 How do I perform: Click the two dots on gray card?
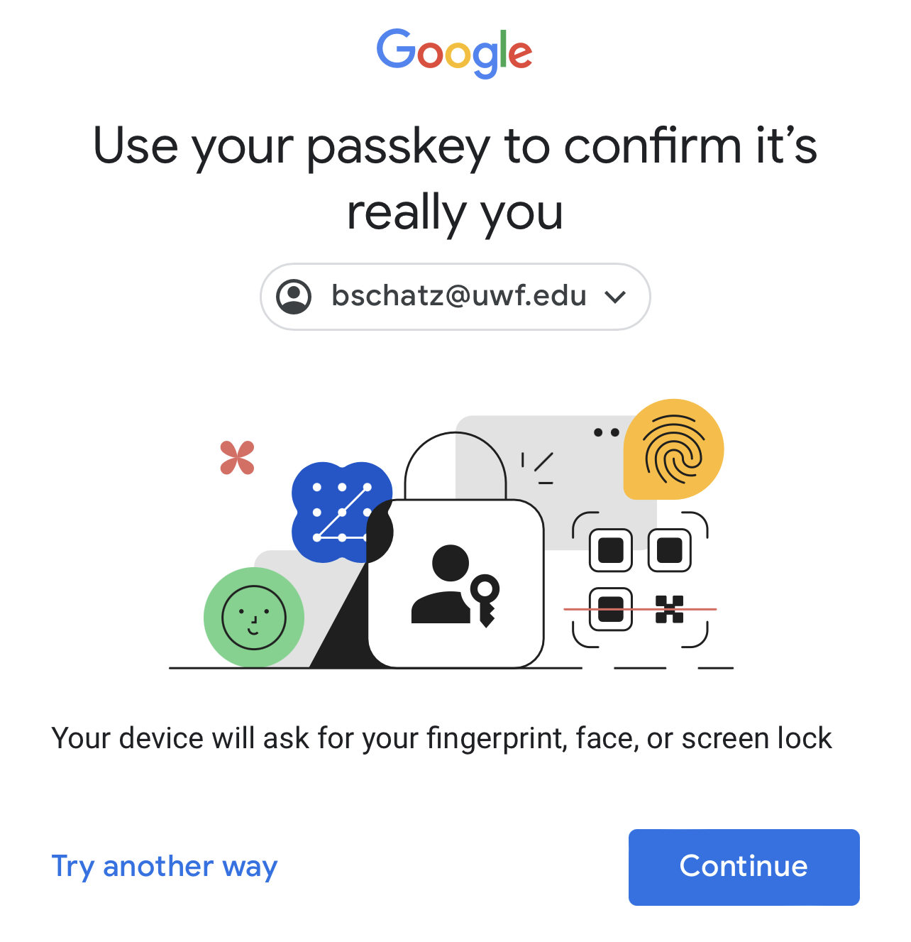tap(607, 432)
